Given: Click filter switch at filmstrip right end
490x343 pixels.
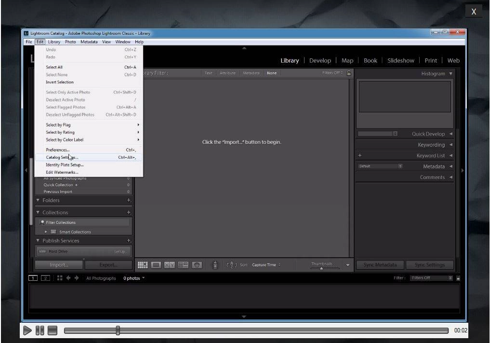Looking at the screenshot, I should click(x=458, y=278).
